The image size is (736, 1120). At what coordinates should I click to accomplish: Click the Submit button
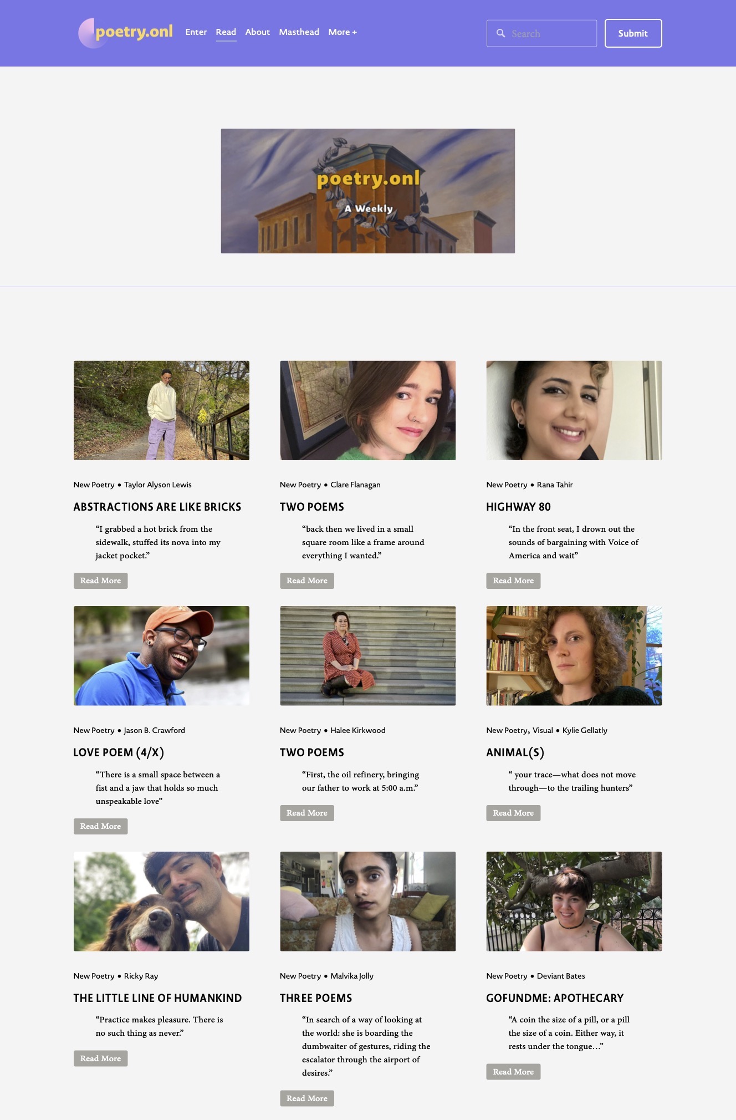click(x=633, y=33)
